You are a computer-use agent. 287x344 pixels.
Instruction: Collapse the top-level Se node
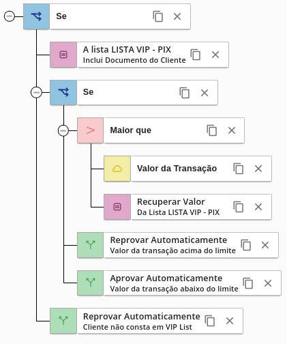point(10,16)
